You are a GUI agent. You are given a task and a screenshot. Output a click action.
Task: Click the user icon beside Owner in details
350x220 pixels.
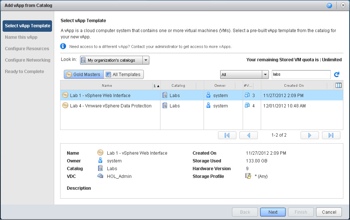(100, 160)
